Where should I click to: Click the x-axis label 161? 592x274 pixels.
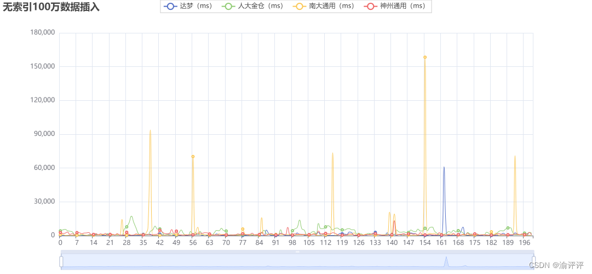442,243
